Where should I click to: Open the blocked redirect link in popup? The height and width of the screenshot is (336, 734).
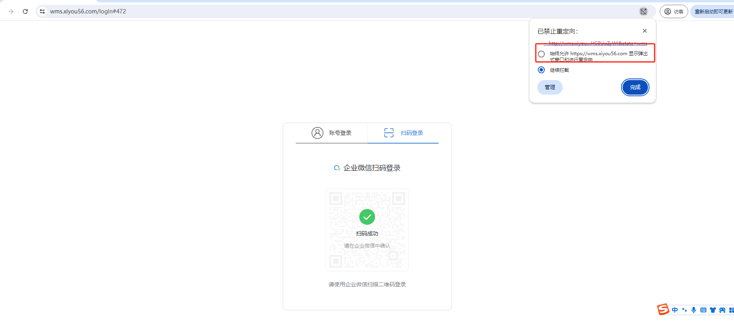tap(598, 43)
